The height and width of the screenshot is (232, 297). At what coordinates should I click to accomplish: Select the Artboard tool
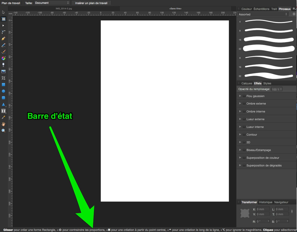[x=3, y=19]
